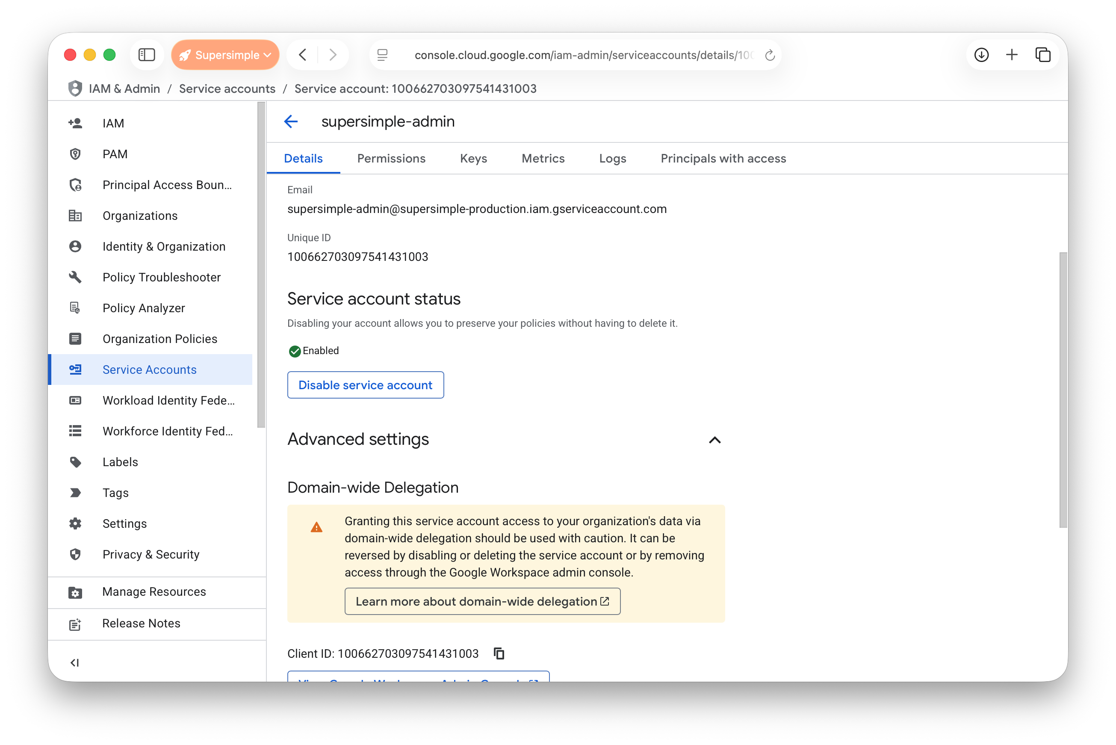Switch to the Details tab
The image size is (1116, 745).
(303, 158)
